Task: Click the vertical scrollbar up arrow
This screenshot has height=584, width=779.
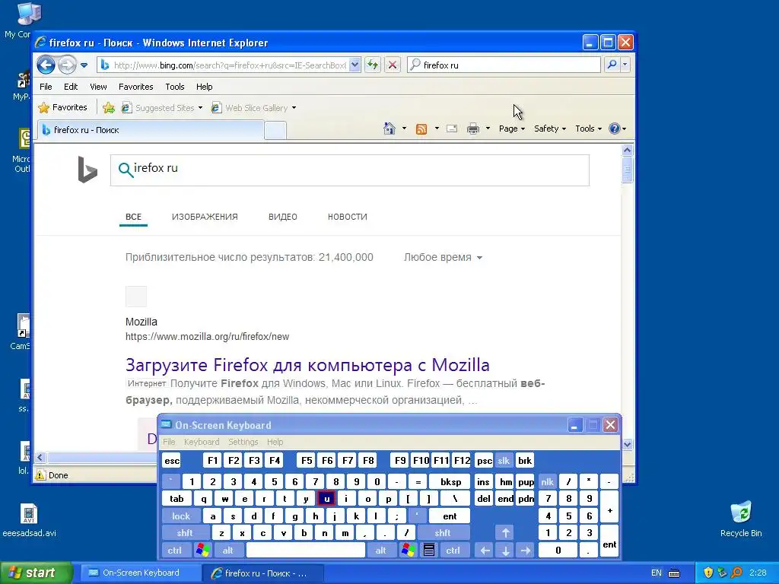Action: tap(627, 150)
